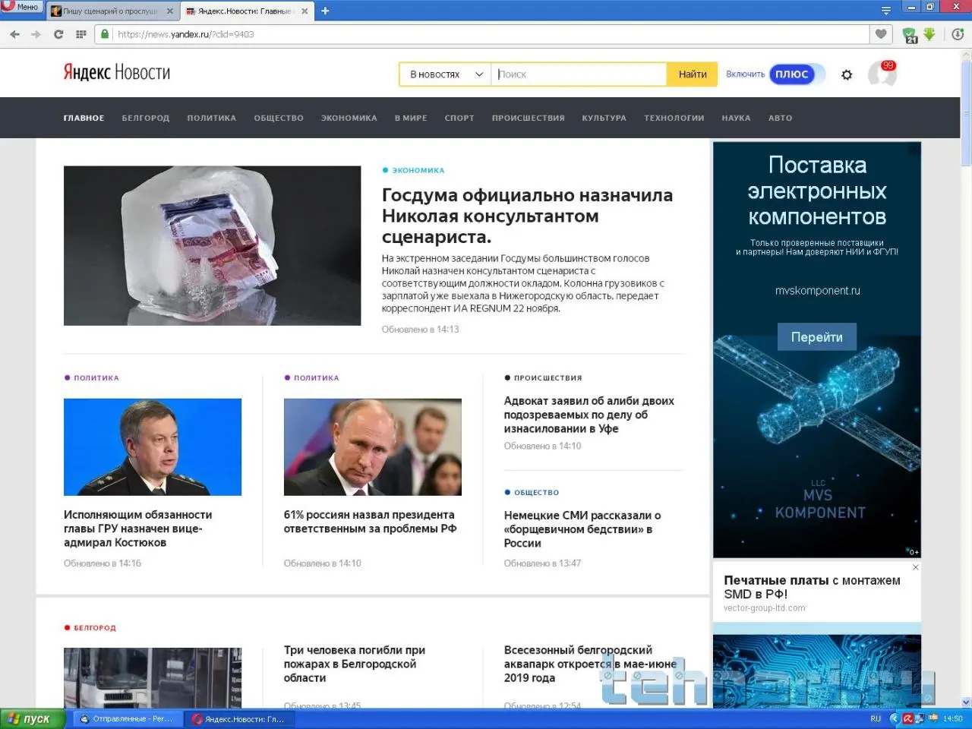Click the 'Перейти' button in the ad

point(816,337)
